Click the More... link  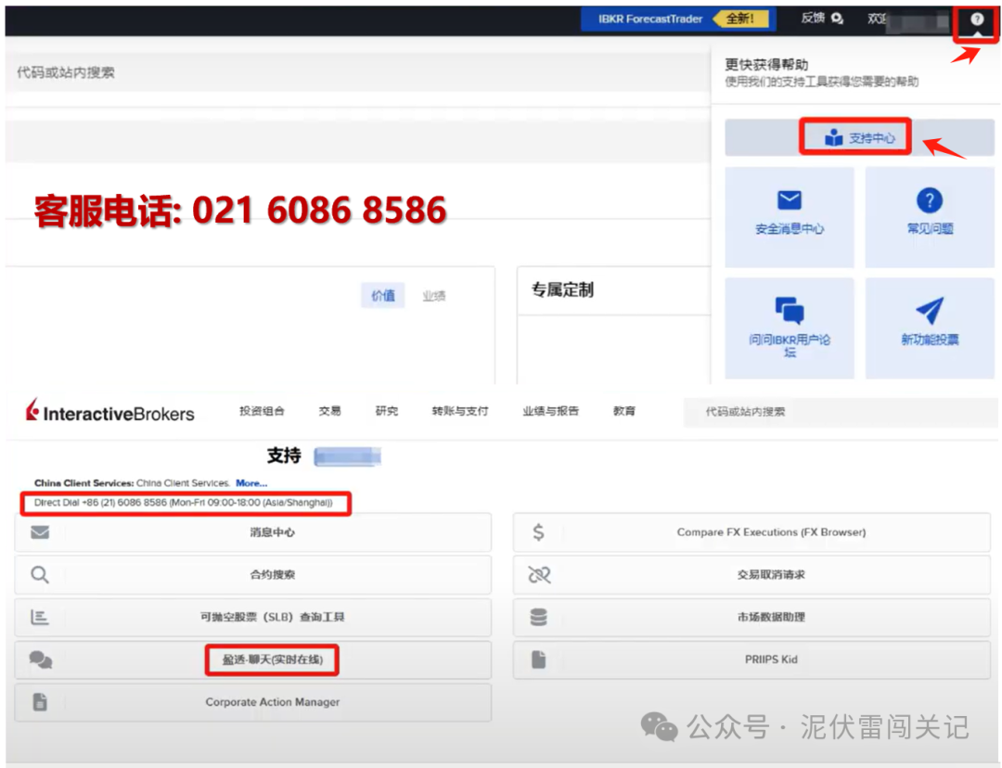tap(251, 483)
